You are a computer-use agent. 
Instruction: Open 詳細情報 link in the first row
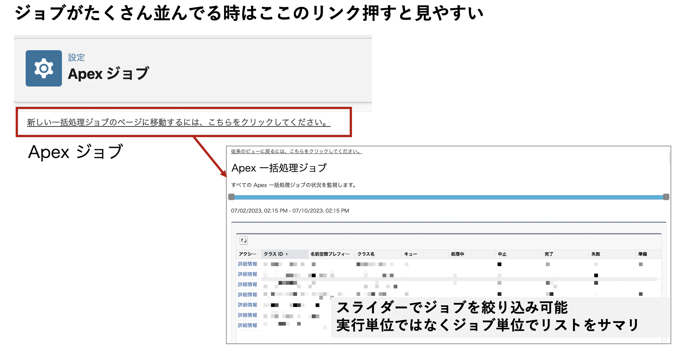click(x=247, y=264)
